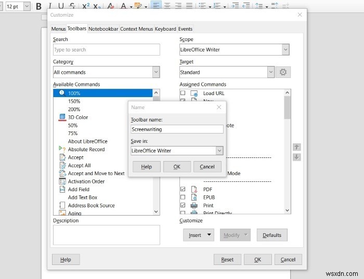Viewport: 364px width, 279px height.
Task: Apply Superscript formatting in Writer toolbar
Action: pyautogui.click(x=86, y=6)
